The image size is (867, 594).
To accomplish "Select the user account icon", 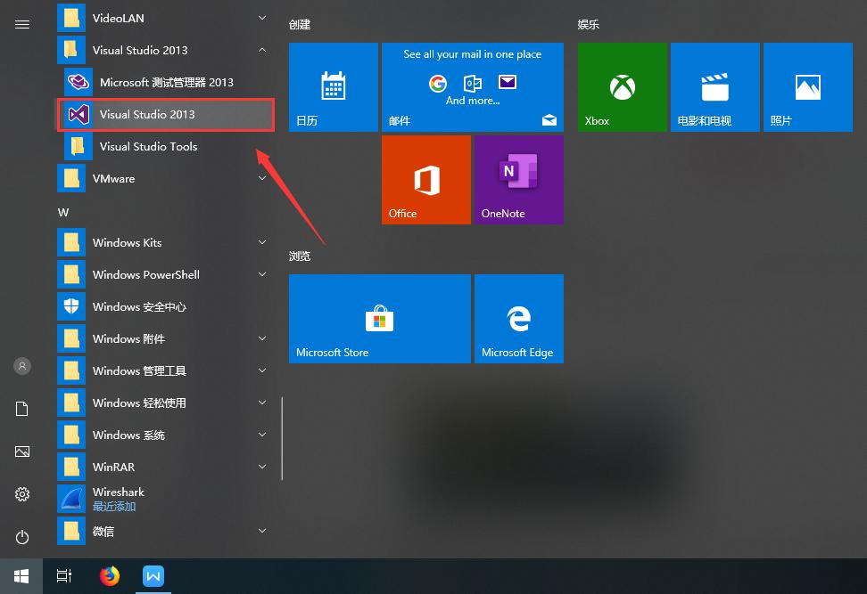I will (21, 366).
